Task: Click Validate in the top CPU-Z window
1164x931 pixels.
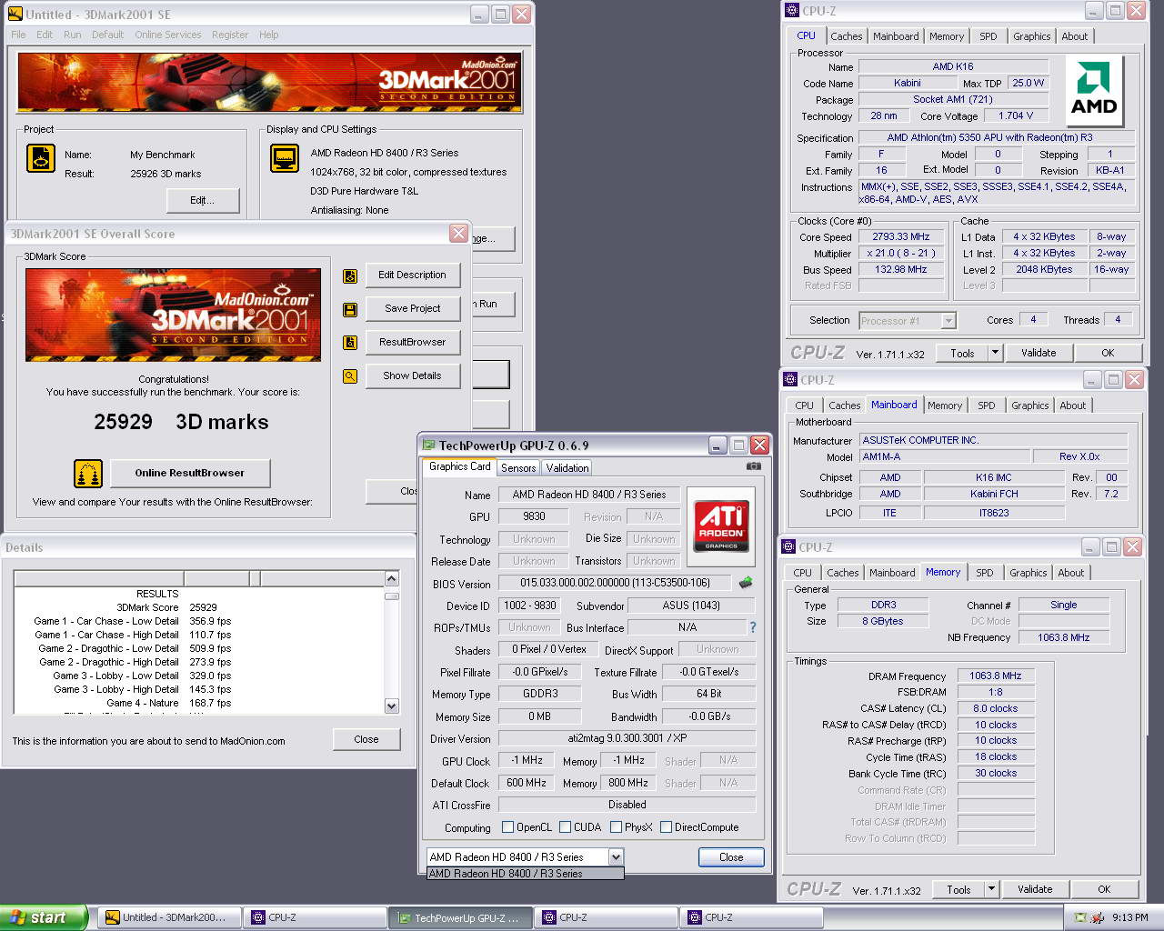Action: 1039,353
